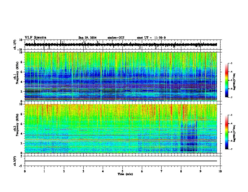
Task: Click the ch.1 waveform trace panel
Action: pos(122,45)
